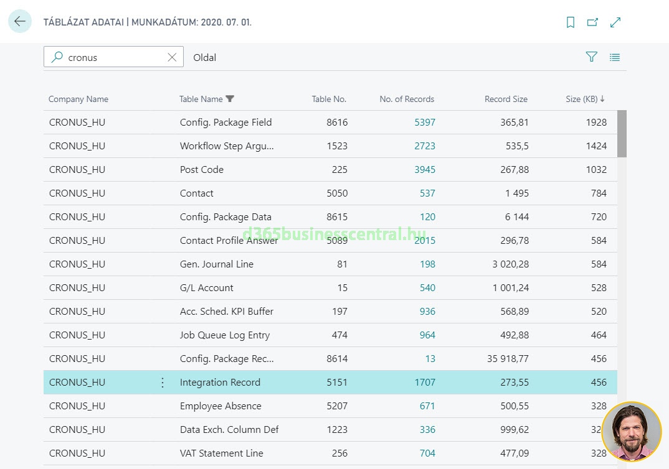Screen dimensions: 669x469
Task: Drill into the 3945 Post Code records
Action: point(425,170)
